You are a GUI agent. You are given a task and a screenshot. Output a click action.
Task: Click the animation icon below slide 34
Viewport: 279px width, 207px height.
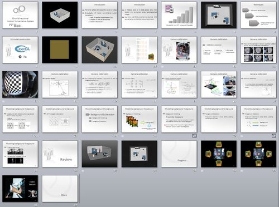click(x=203, y=171)
